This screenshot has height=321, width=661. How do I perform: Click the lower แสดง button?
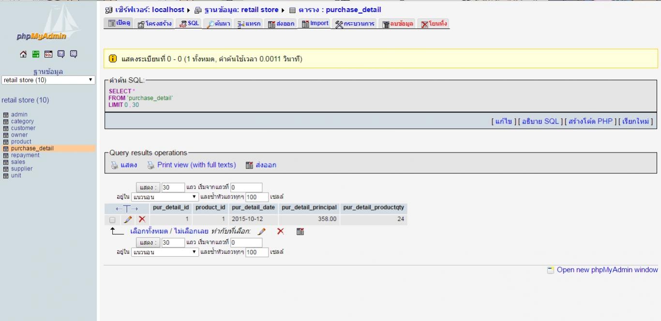[x=148, y=242]
